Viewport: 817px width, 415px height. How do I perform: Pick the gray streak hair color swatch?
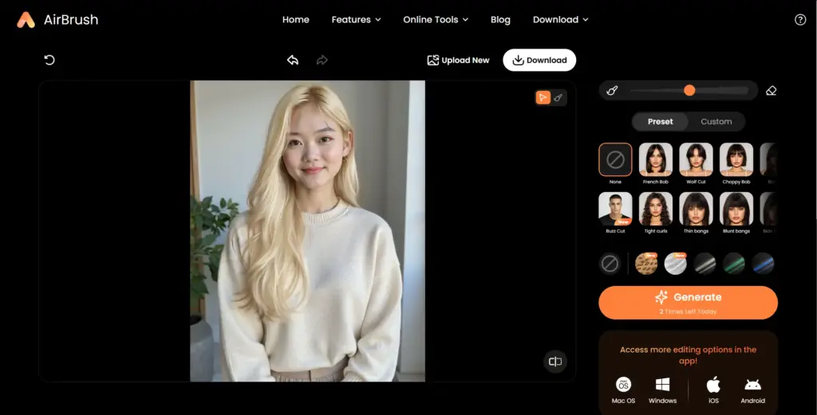click(705, 264)
